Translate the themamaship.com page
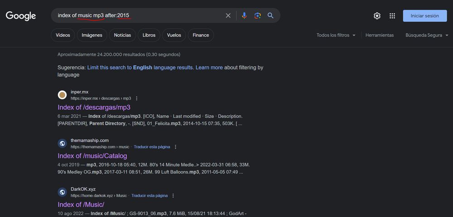This screenshot has width=453, height=217. [152, 147]
